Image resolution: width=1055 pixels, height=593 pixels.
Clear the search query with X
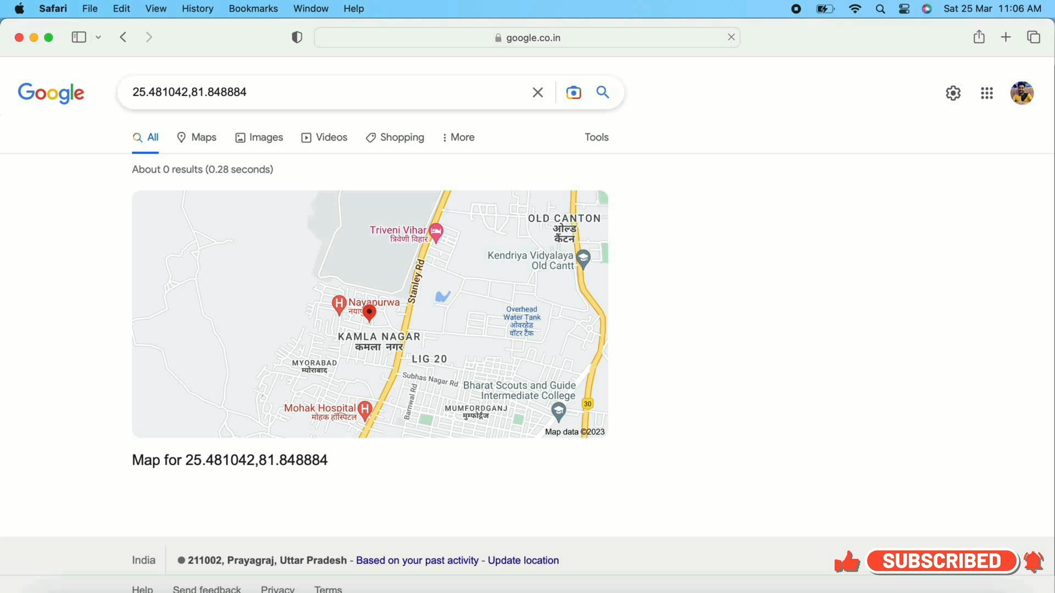pyautogui.click(x=538, y=93)
